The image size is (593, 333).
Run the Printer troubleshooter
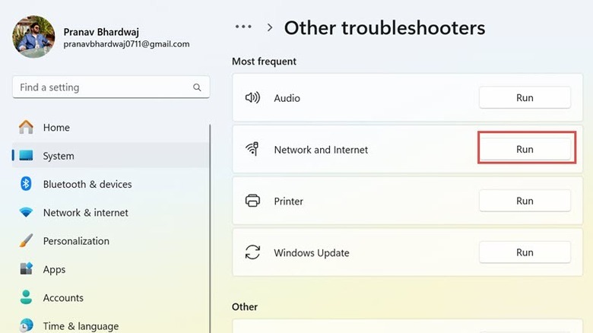pos(525,201)
